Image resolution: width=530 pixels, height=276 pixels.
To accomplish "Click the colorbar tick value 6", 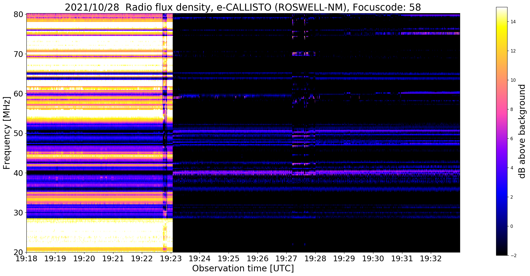I will pos(511,139).
